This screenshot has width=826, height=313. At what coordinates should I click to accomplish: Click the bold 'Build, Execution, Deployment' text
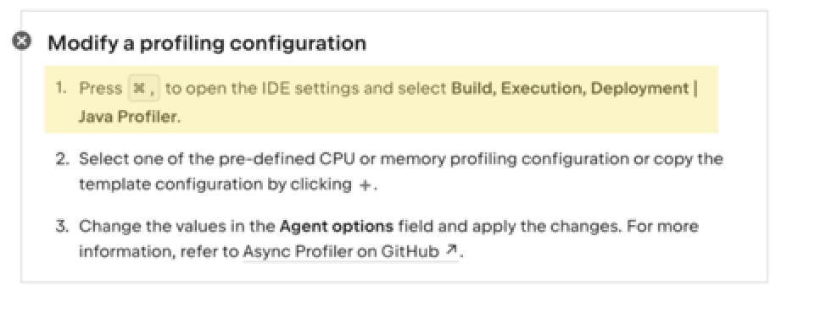pyautogui.click(x=570, y=88)
